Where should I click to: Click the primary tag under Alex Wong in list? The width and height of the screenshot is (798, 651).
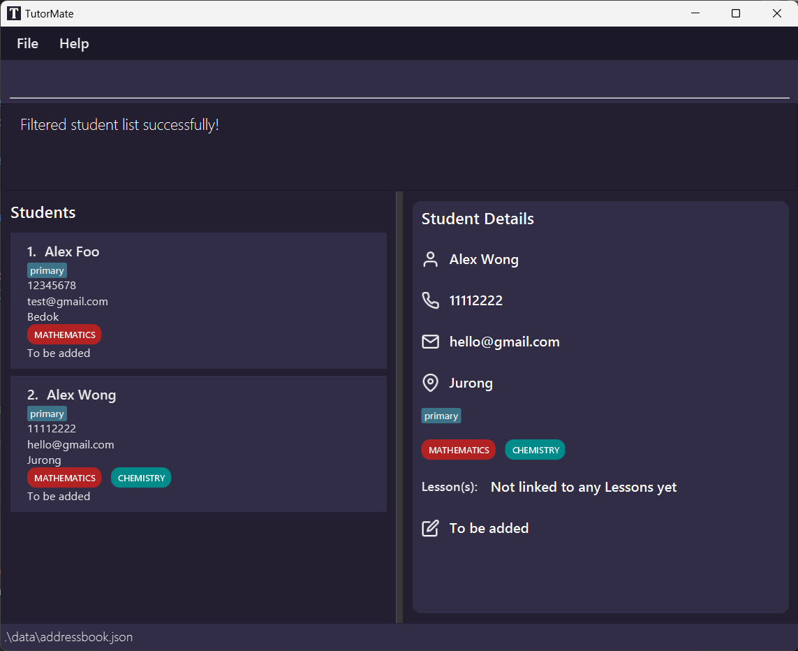47,414
